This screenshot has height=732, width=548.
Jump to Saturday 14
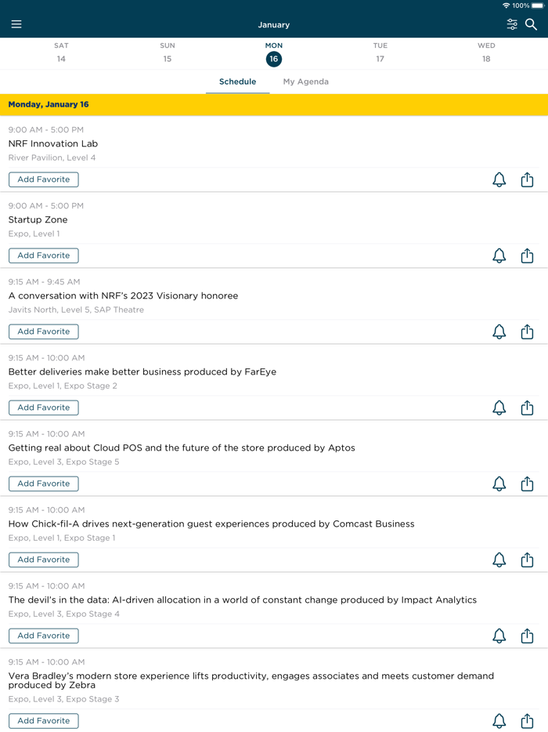pos(61,53)
